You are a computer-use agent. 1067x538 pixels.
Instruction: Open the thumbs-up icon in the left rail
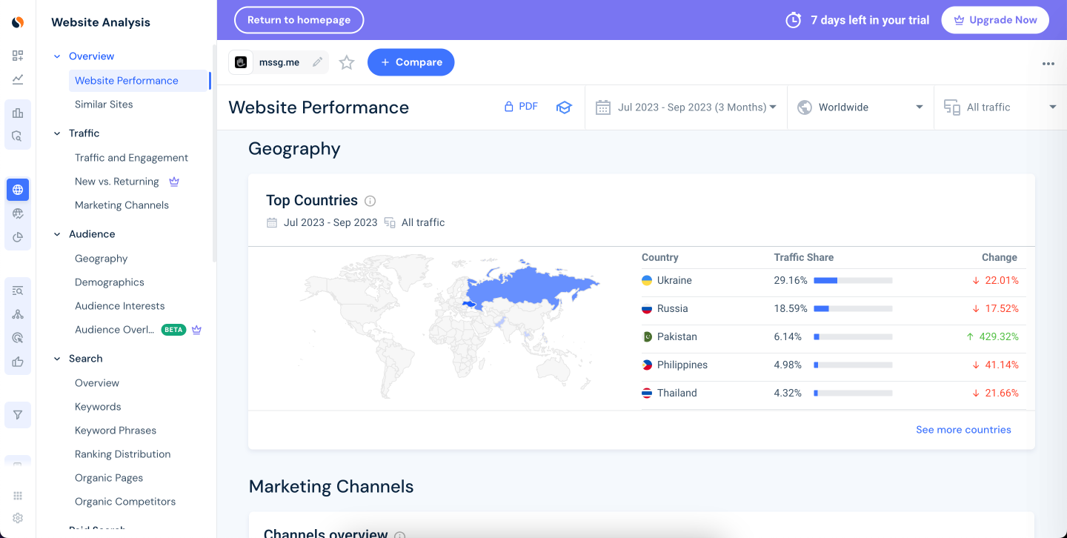18,362
